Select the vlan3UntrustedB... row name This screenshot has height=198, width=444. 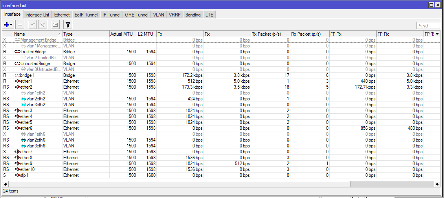tap(44, 69)
